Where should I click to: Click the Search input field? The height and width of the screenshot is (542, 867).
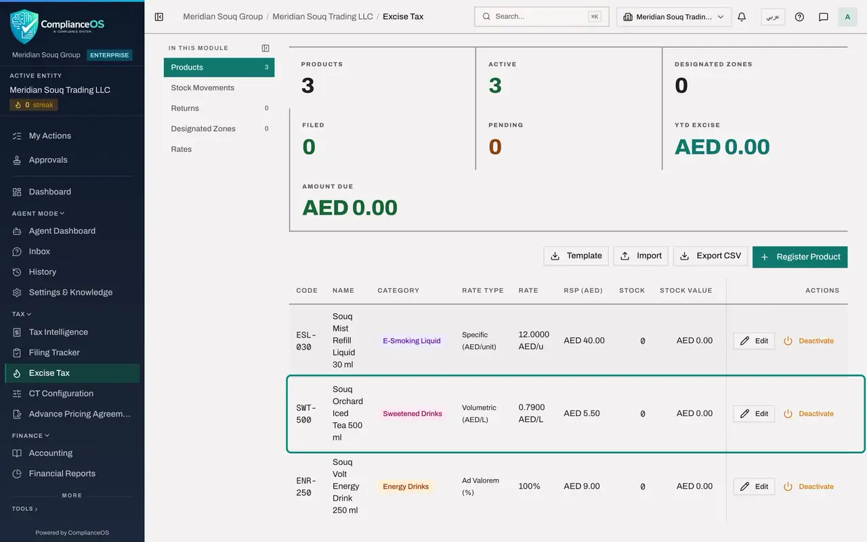pyautogui.click(x=542, y=17)
